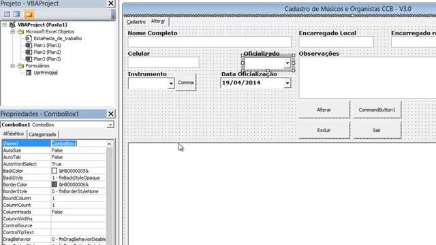
Task: Select the AutoTab property row
Action: coord(54,157)
